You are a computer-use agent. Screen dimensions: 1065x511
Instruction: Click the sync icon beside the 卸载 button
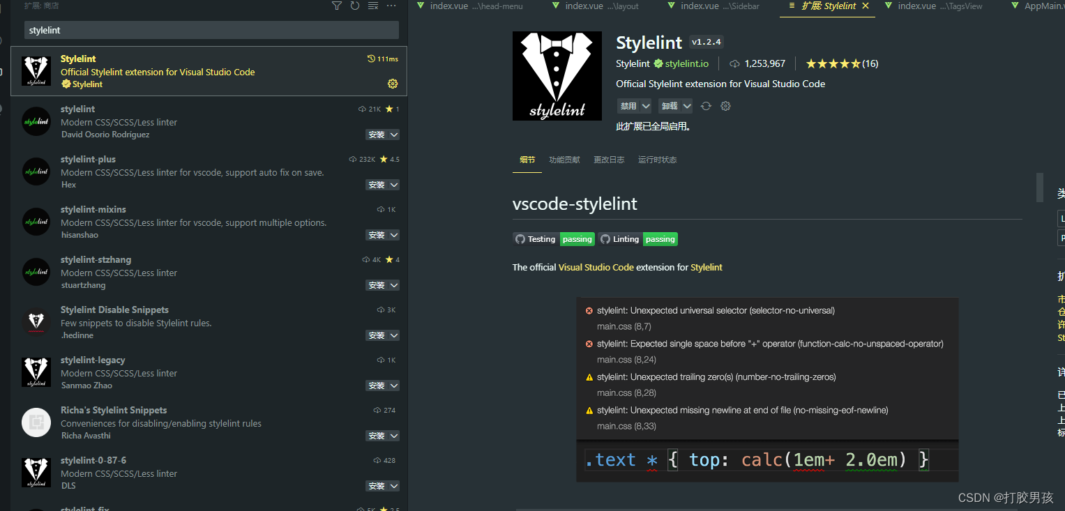pyautogui.click(x=706, y=106)
